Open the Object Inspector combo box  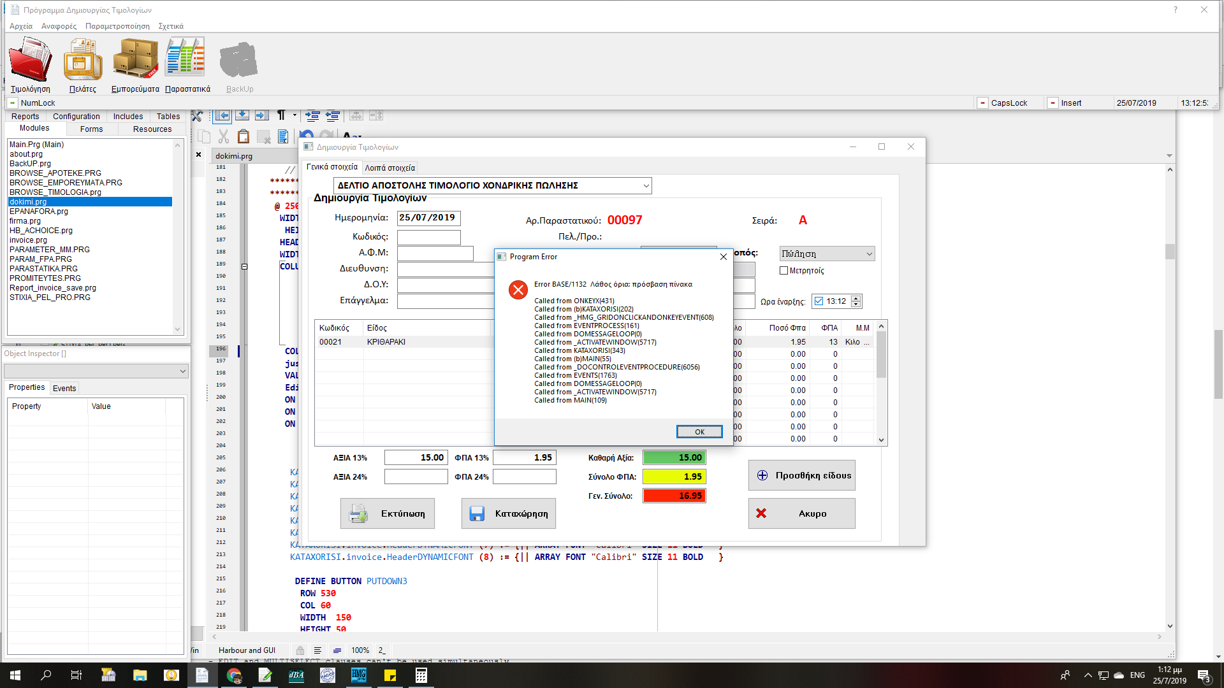(96, 371)
